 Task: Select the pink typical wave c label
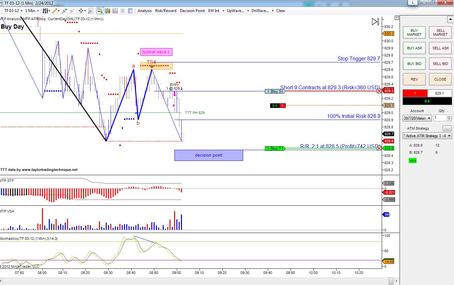pos(156,52)
